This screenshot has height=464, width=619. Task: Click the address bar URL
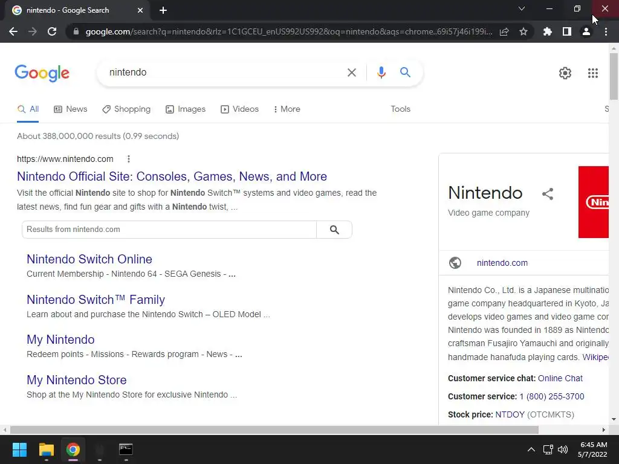pos(288,31)
